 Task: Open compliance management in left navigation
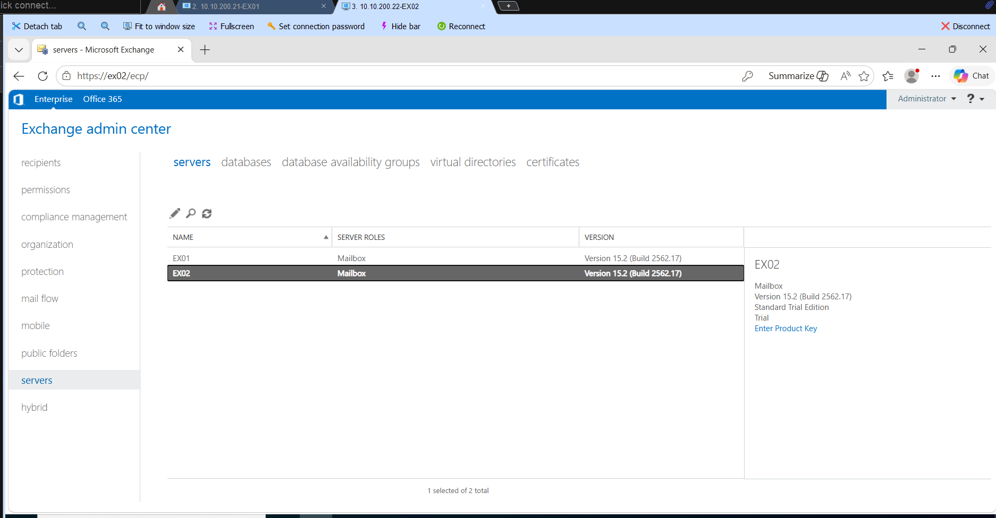74,217
